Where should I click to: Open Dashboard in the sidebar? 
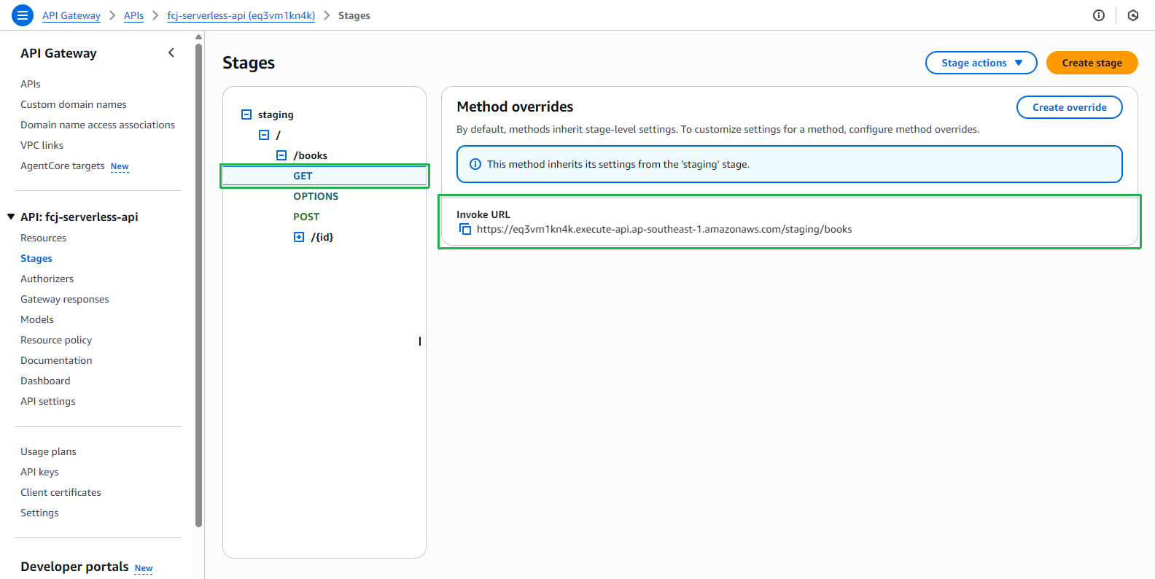46,381
